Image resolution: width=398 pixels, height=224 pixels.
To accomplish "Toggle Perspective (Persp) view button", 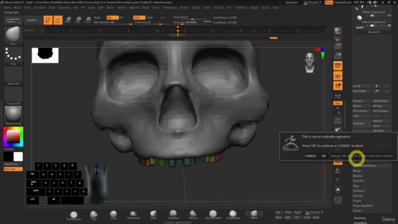I will click(338, 66).
